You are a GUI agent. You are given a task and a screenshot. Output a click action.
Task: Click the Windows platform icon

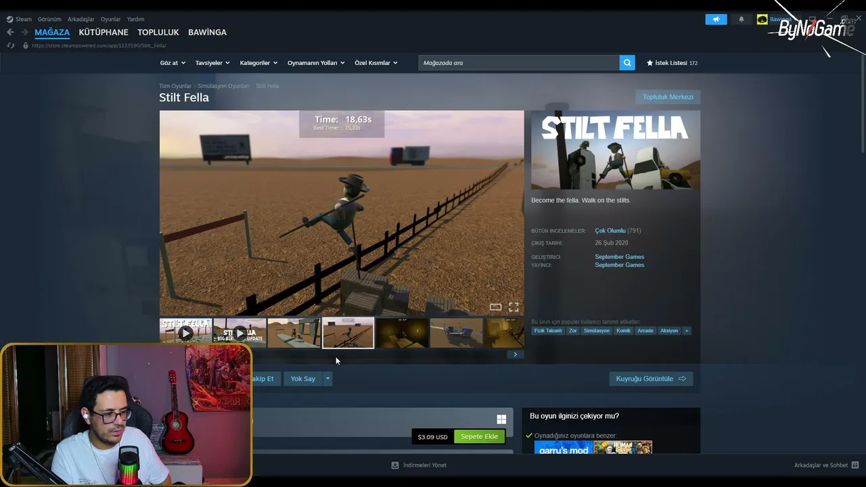click(x=501, y=419)
